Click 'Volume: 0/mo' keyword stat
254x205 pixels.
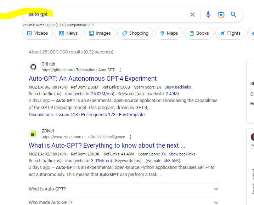(33, 25)
